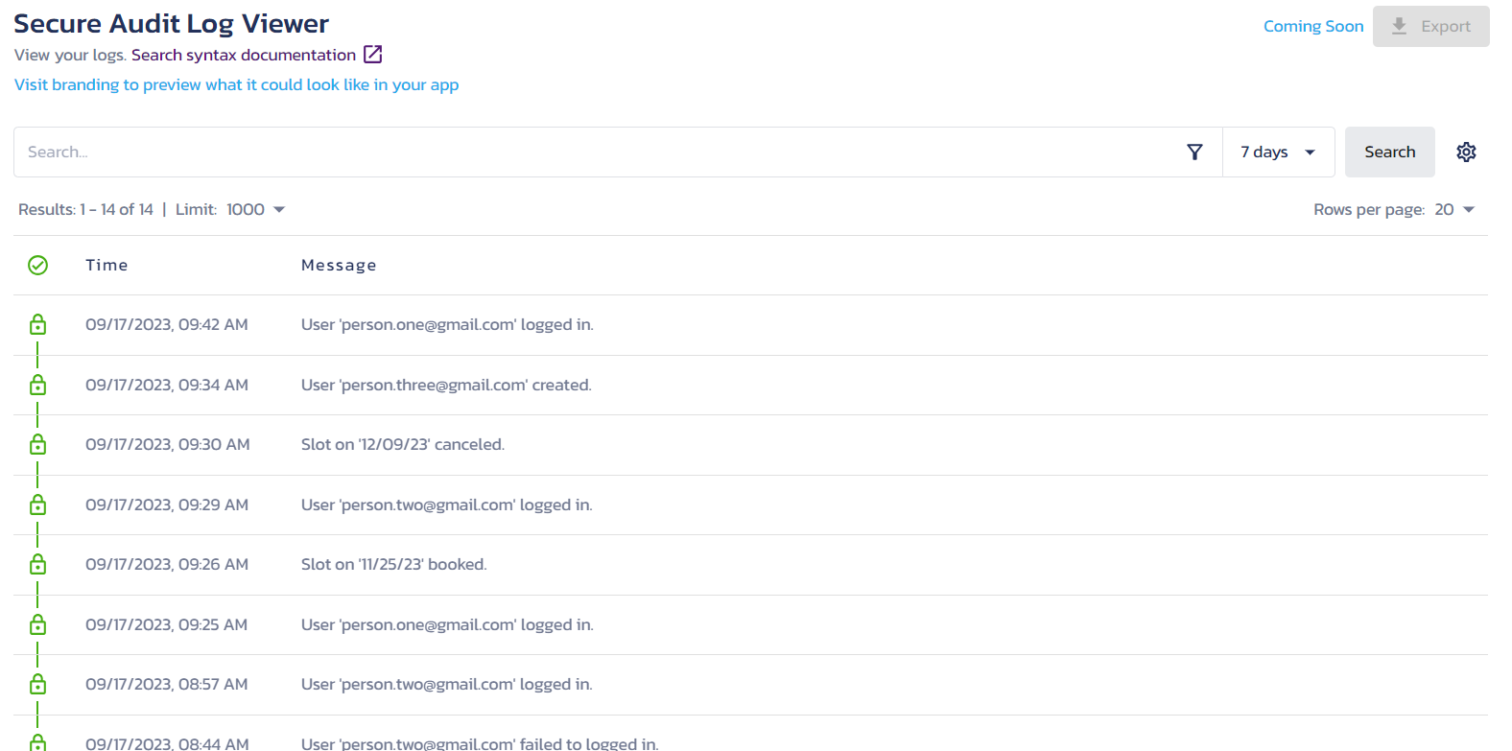Image resolution: width=1512 pixels, height=751 pixels.
Task: Open the filter icon in the search bar
Action: click(1194, 152)
